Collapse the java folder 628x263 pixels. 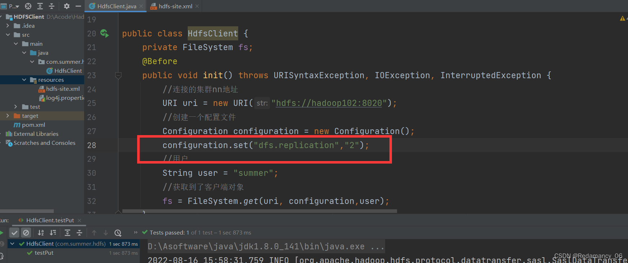pyautogui.click(x=24, y=53)
